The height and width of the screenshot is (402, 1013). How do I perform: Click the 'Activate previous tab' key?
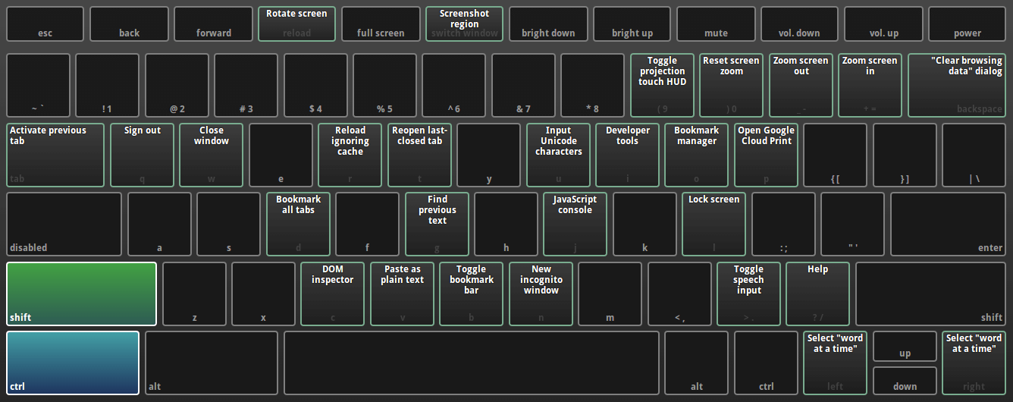[x=55, y=155]
